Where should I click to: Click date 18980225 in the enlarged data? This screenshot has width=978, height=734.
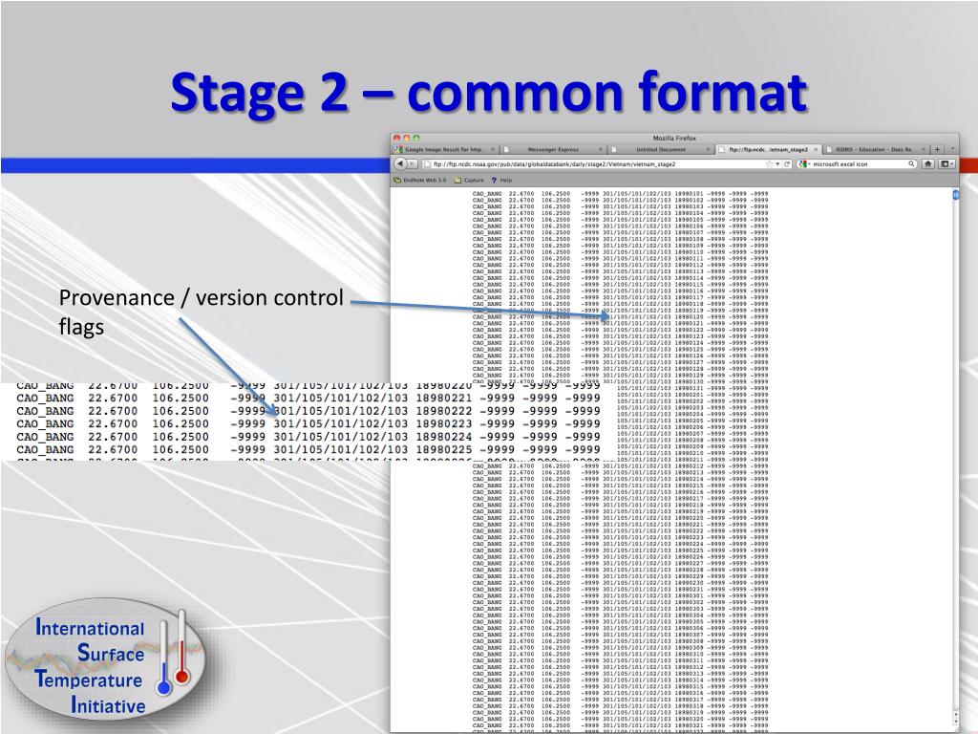(x=444, y=449)
